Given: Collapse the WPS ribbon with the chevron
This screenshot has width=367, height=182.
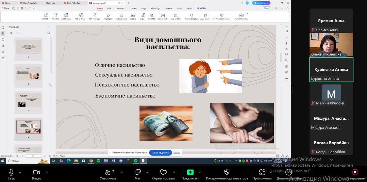Looking at the screenshot, I should pos(287,8).
